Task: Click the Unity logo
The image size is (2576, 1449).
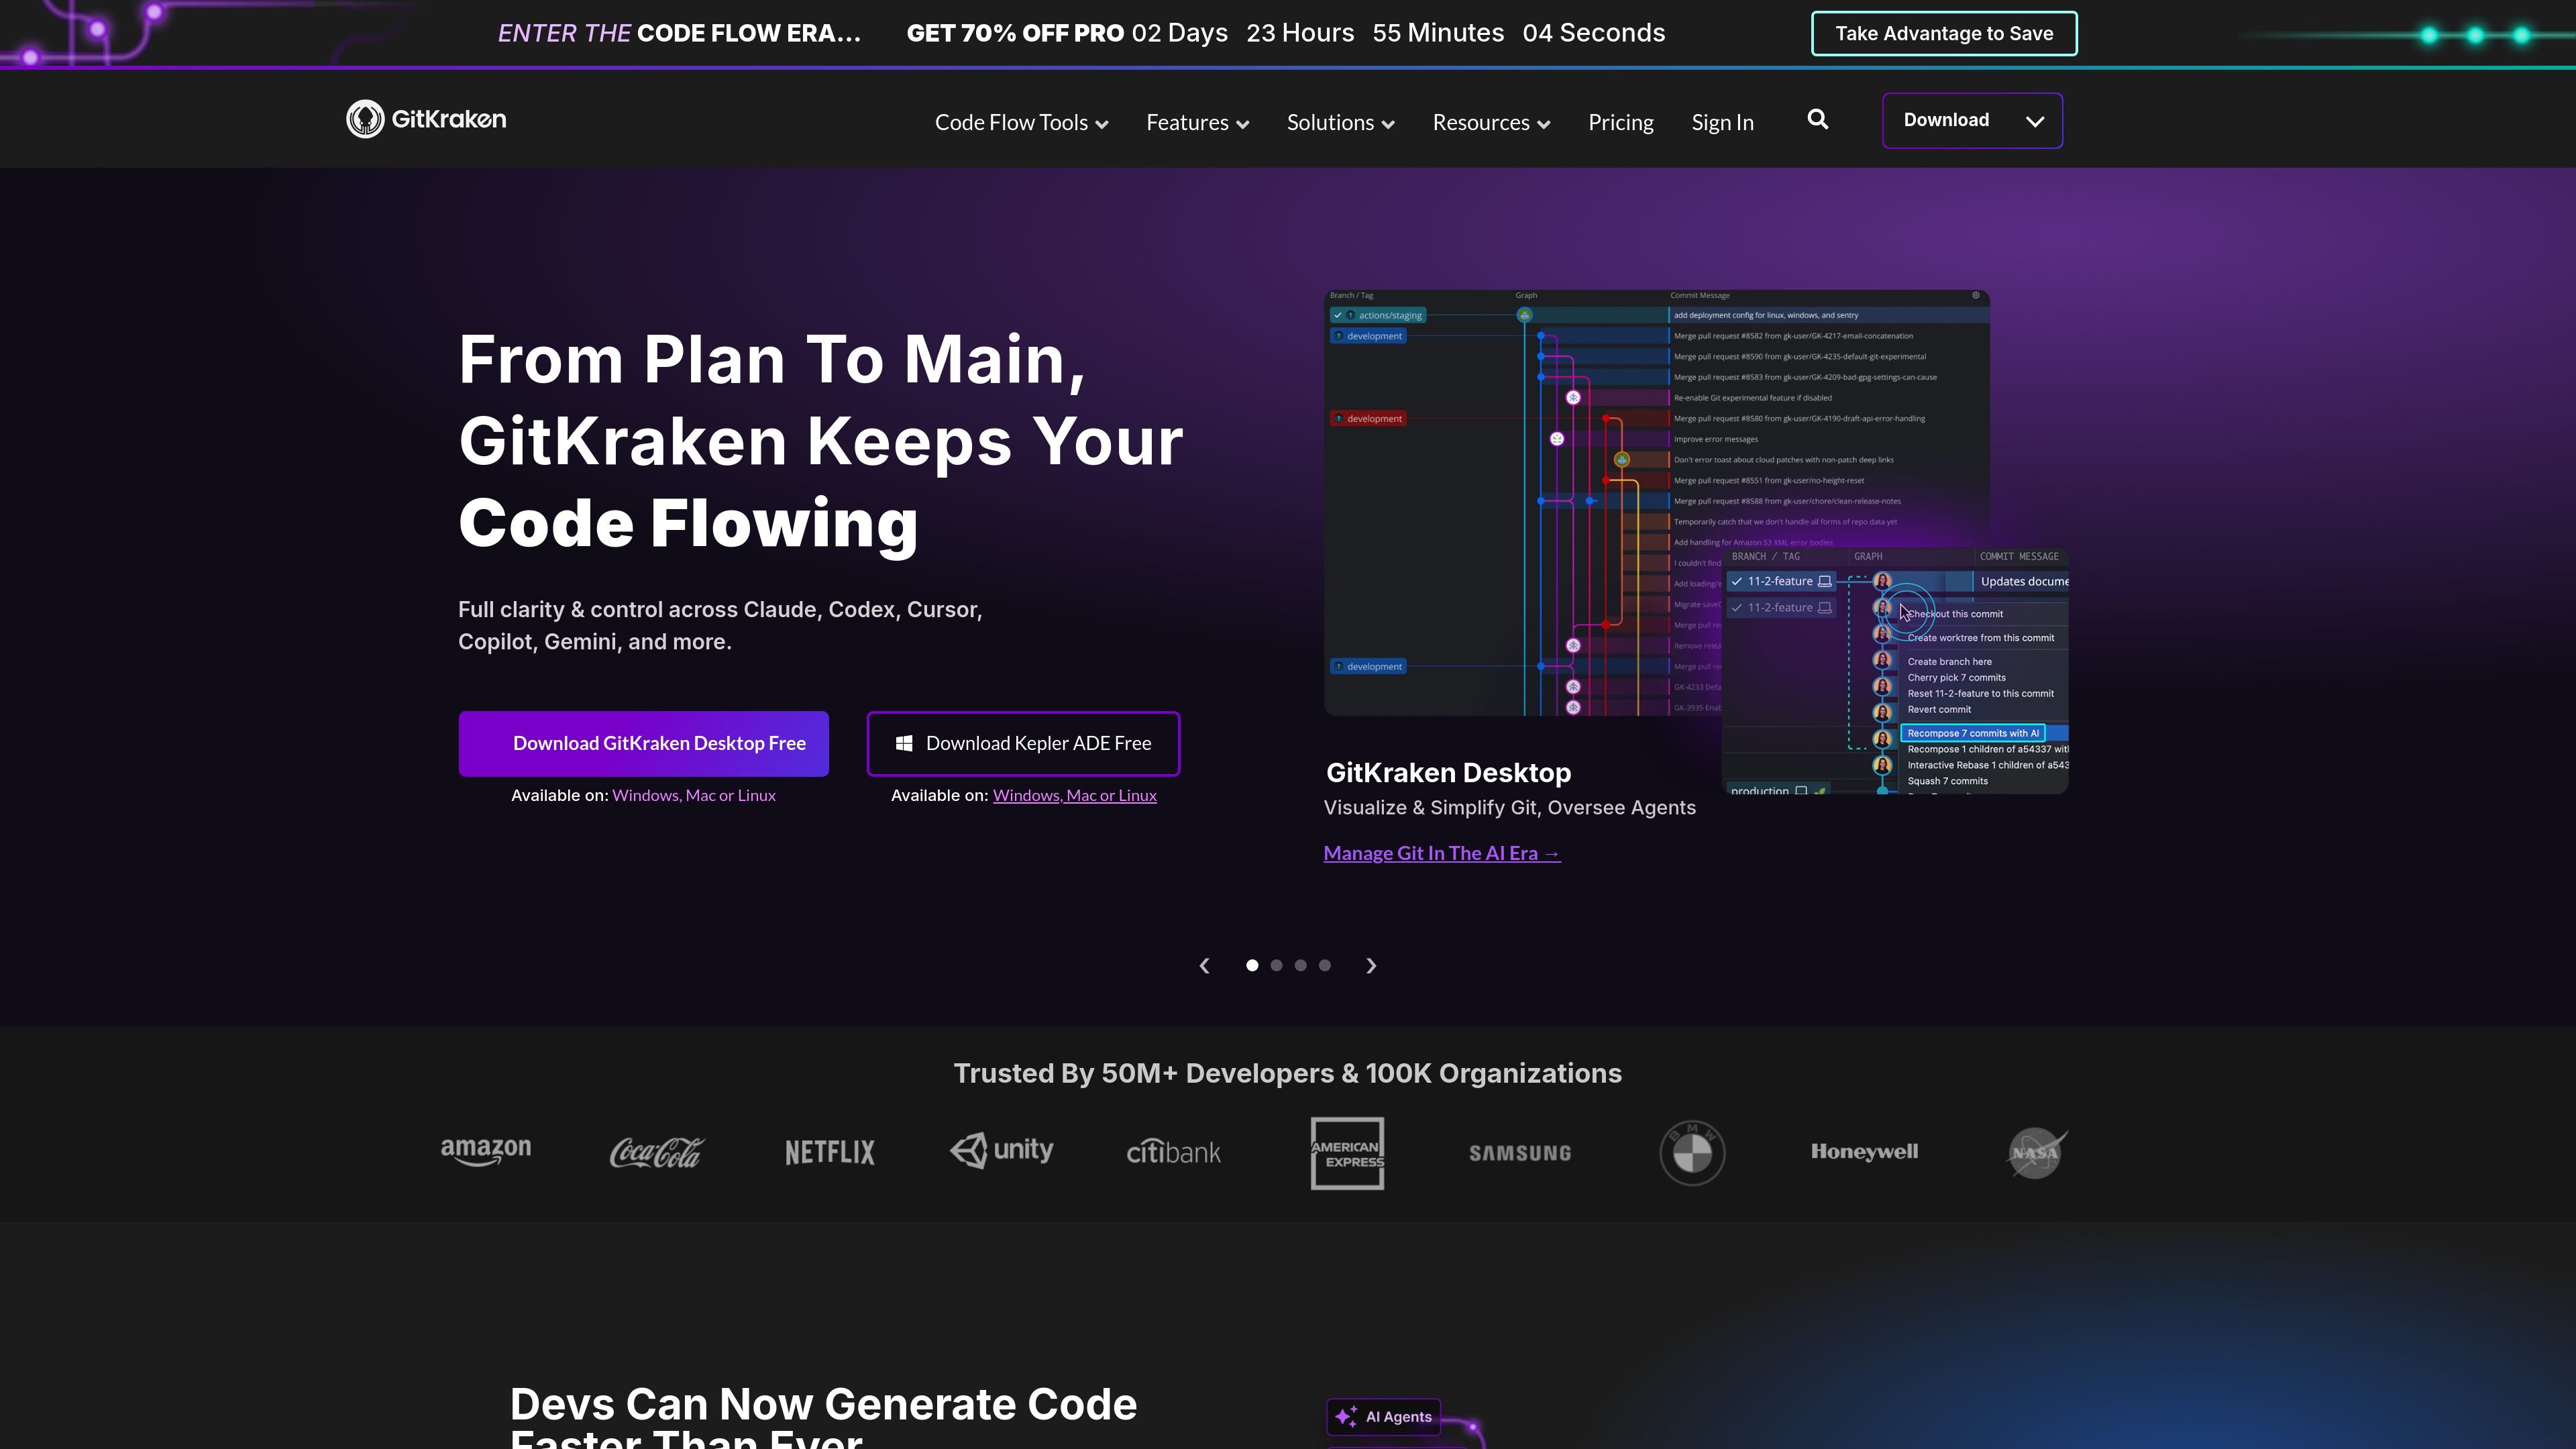Action: point(1001,1150)
